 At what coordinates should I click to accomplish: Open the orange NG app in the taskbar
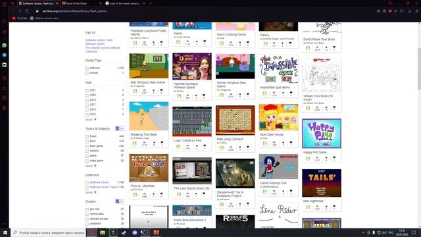[x=156, y=232]
